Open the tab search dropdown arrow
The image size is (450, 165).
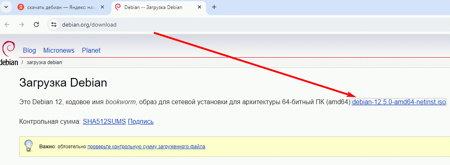click(x=6, y=7)
